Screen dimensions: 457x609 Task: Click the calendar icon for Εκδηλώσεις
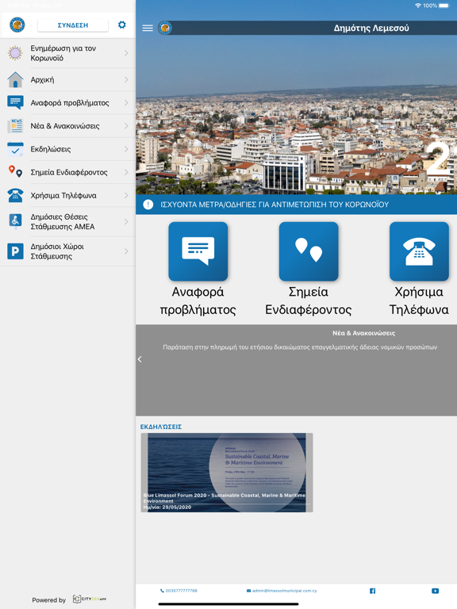coord(15,149)
